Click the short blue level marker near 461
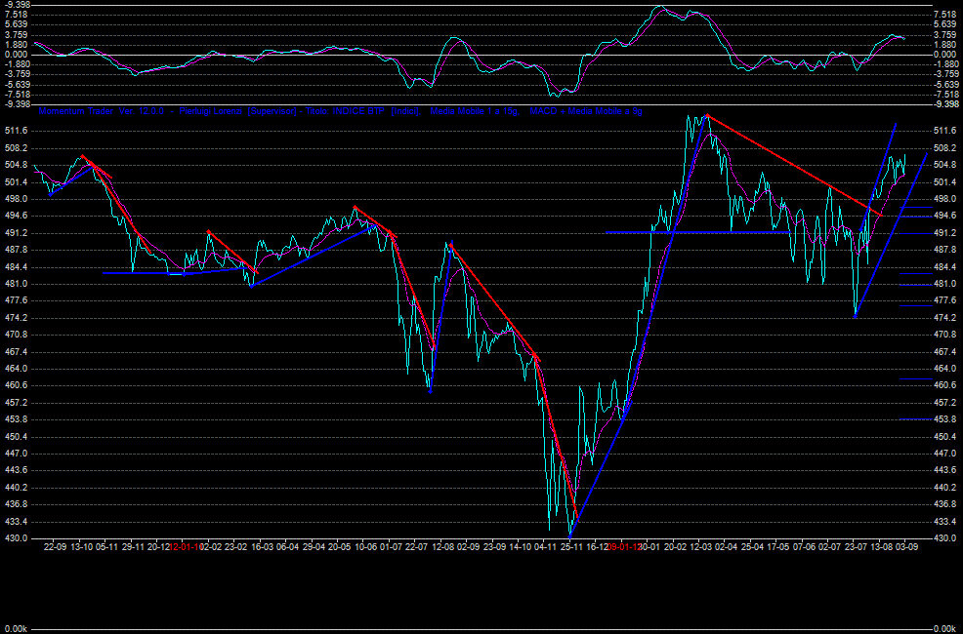 point(916,378)
